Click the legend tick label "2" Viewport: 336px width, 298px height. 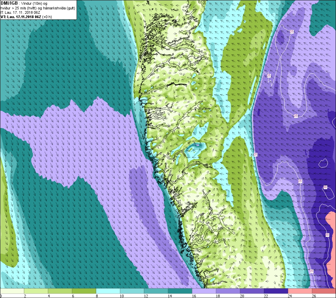[x=25, y=296]
